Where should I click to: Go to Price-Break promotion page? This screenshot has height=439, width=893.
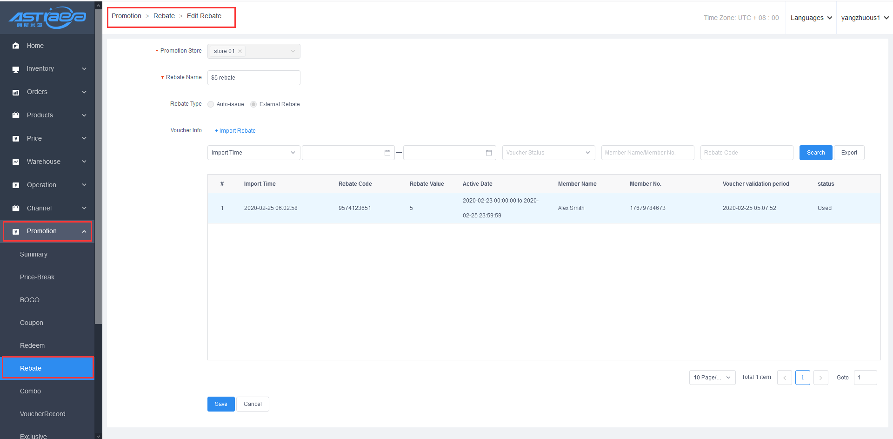click(37, 277)
